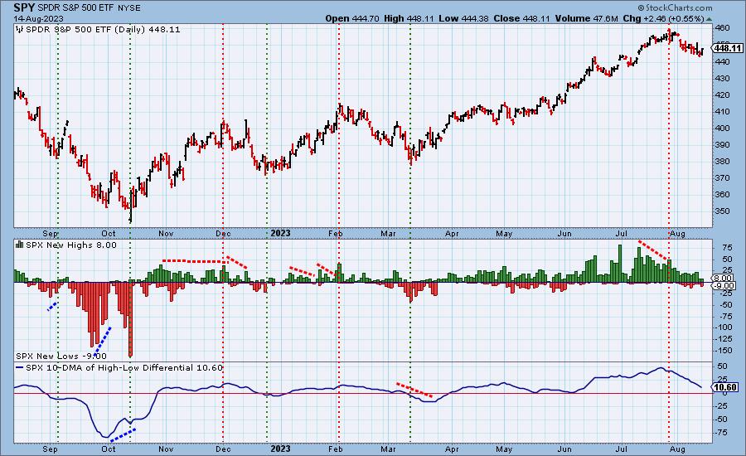The image size is (746, 456).
Task: Click the 460 price axis label
Action: coord(722,28)
